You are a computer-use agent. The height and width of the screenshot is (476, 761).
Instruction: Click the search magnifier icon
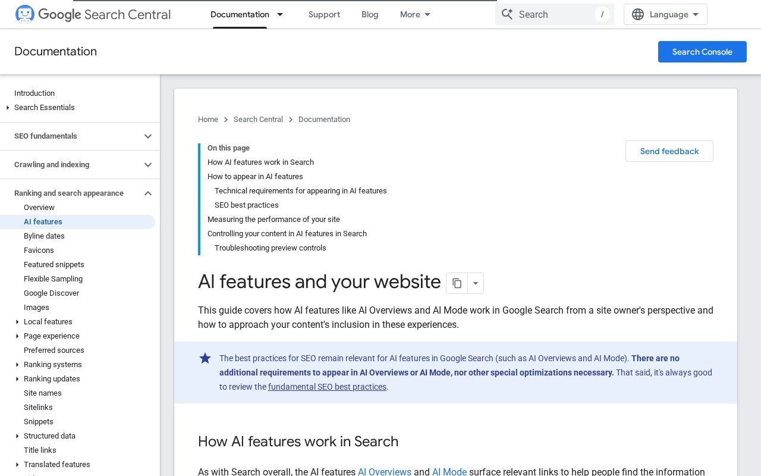(507, 14)
